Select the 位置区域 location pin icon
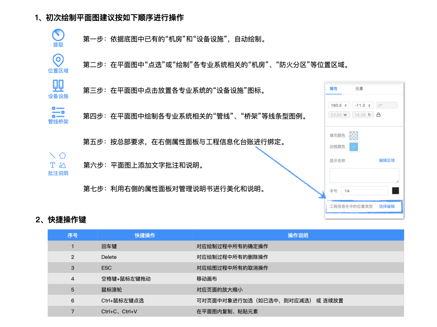This screenshot has width=437, height=327. click(58, 60)
